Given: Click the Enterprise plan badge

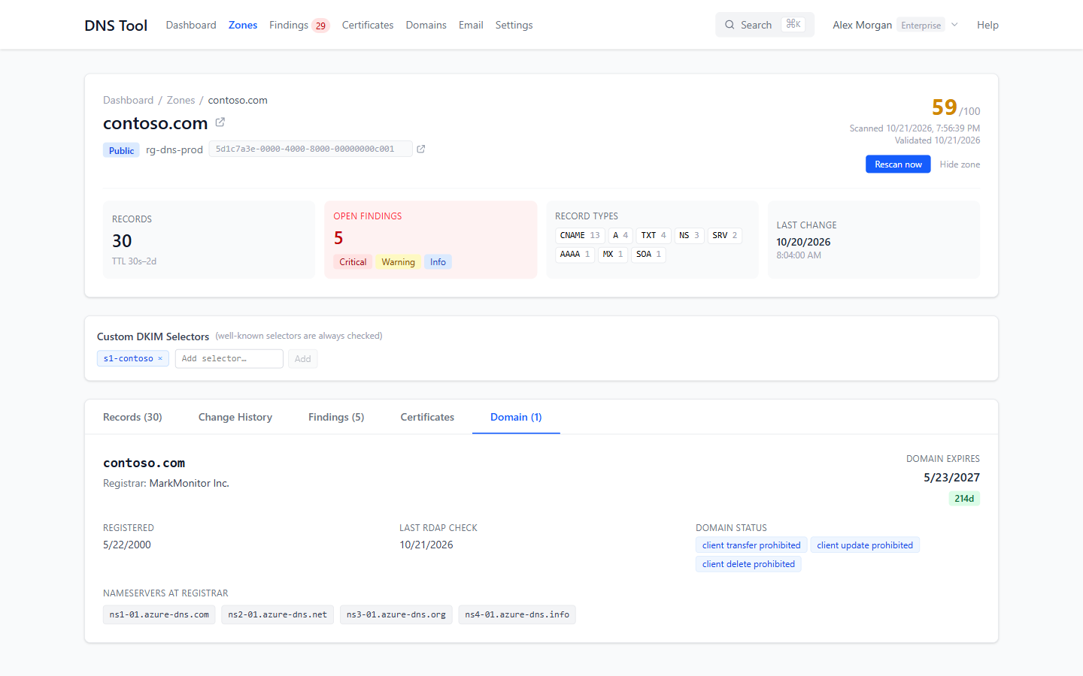Looking at the screenshot, I should [921, 26].
